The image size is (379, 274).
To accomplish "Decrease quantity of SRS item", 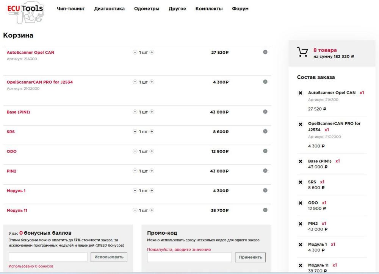I will (x=135, y=132).
